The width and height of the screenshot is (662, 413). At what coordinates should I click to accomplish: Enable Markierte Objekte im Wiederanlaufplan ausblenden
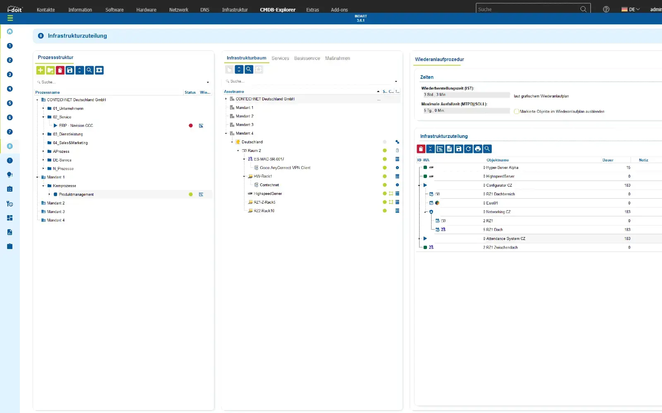(516, 111)
